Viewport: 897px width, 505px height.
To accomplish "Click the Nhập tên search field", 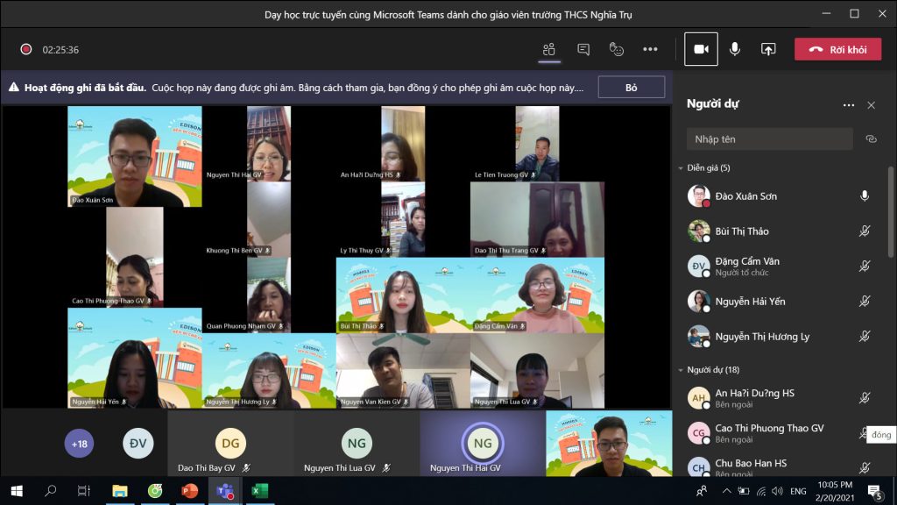I will coord(769,139).
